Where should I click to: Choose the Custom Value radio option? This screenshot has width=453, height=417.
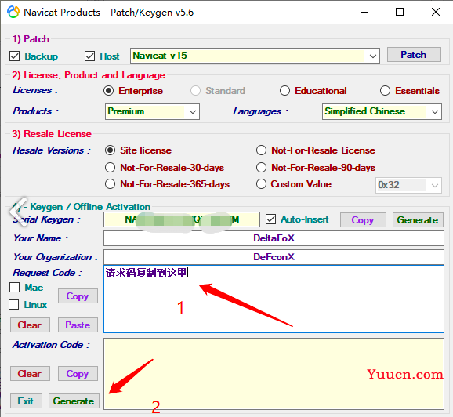(x=261, y=184)
